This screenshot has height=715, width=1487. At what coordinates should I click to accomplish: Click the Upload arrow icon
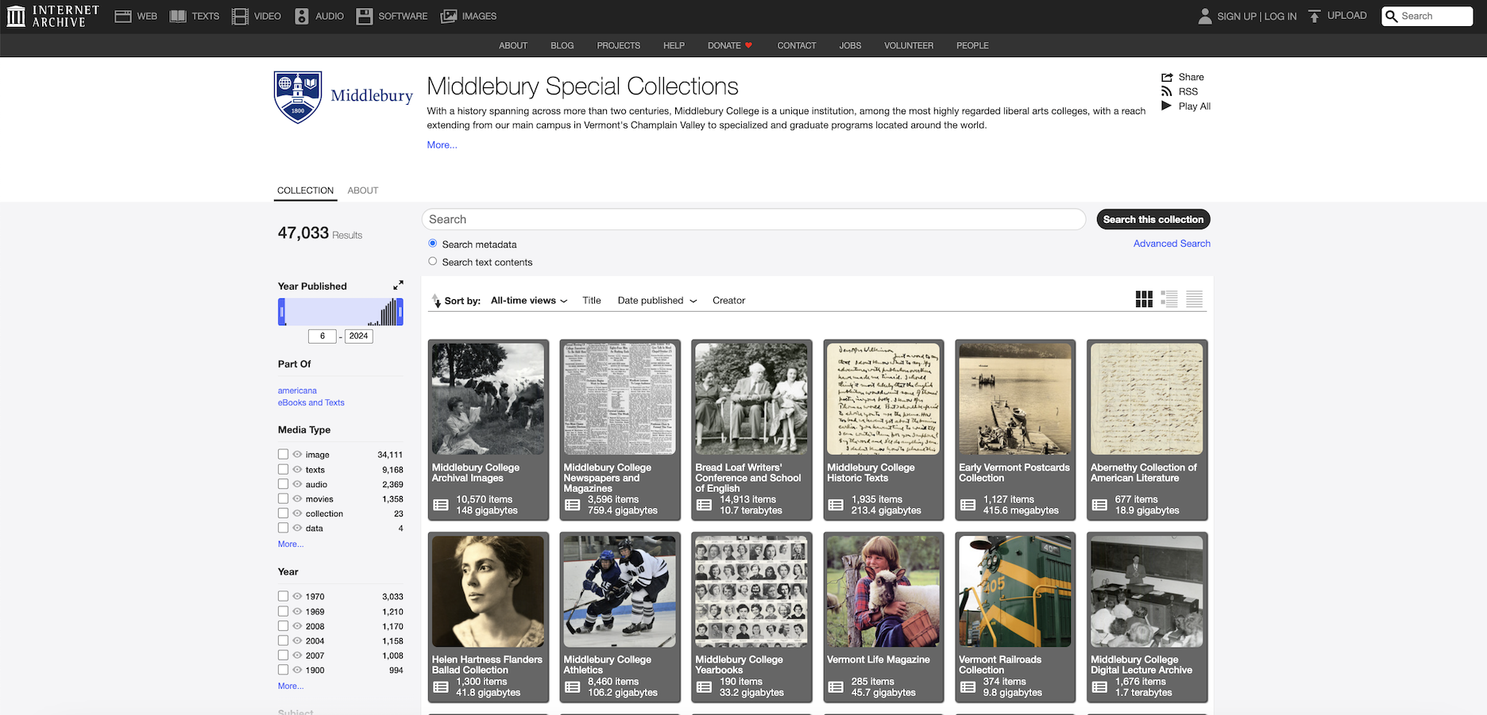(x=1315, y=16)
